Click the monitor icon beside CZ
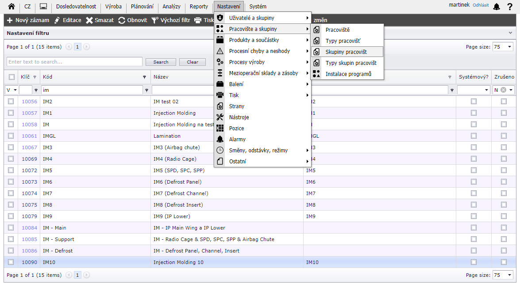This screenshot has width=520, height=283. click(43, 7)
